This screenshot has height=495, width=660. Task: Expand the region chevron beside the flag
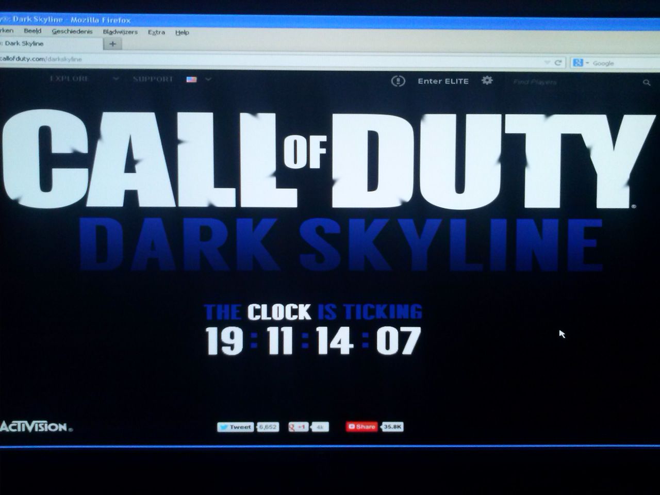pos(208,79)
